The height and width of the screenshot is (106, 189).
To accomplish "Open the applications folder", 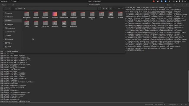I will (x=27, y=15).
